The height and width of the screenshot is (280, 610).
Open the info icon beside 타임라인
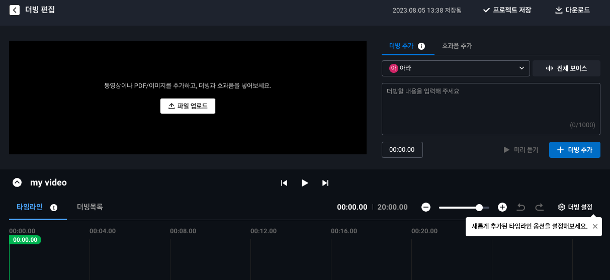[x=54, y=207]
